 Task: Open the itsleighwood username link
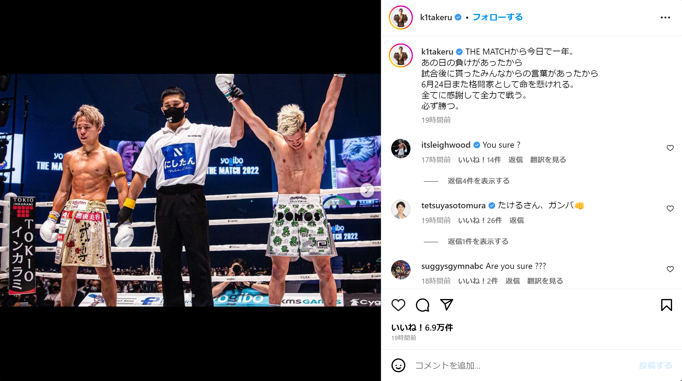(x=446, y=145)
